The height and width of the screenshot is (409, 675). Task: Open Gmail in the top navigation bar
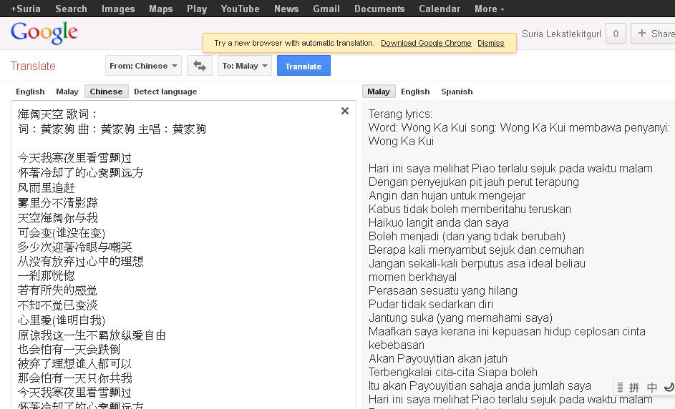click(x=326, y=9)
